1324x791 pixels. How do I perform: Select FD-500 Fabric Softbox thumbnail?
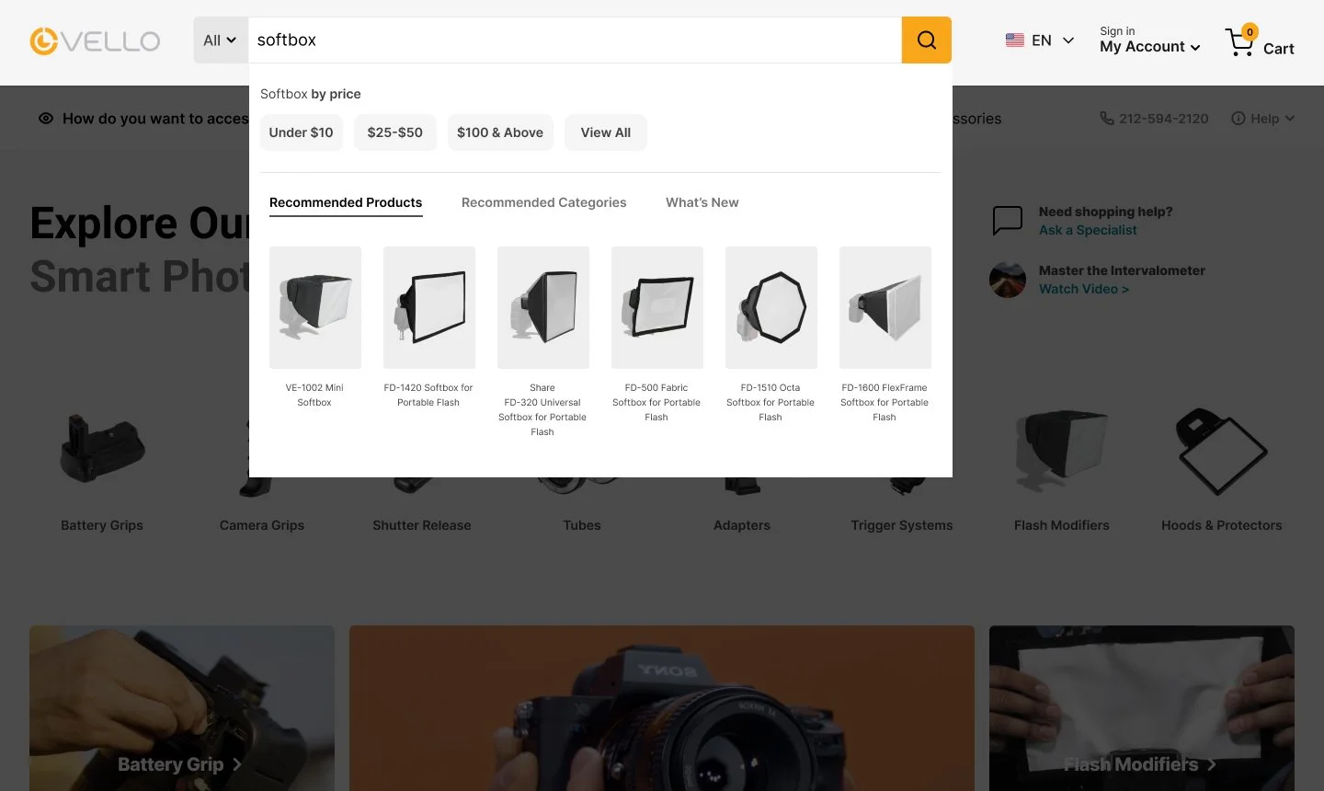pyautogui.click(x=657, y=307)
